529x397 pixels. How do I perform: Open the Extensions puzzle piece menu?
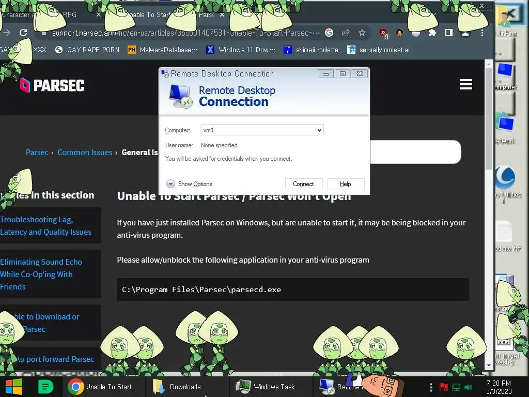[x=432, y=33]
